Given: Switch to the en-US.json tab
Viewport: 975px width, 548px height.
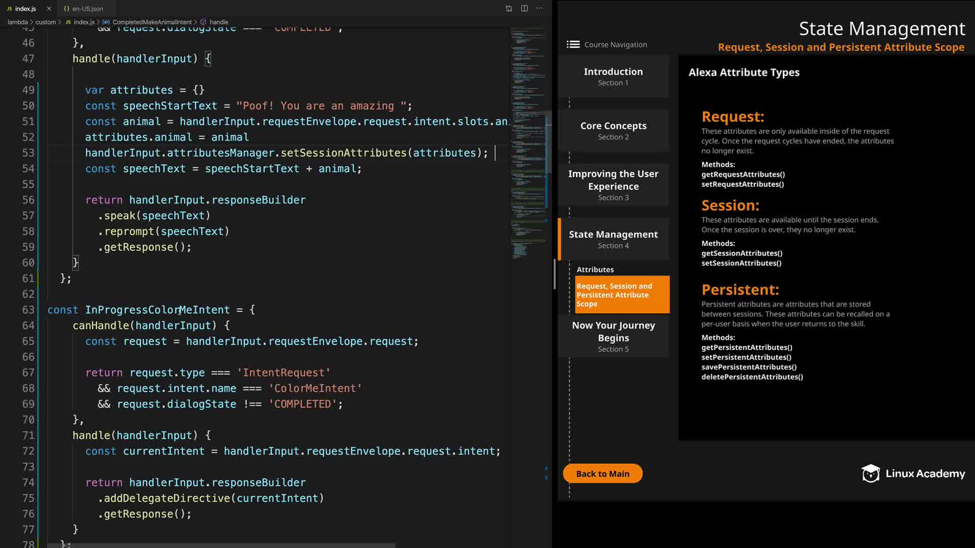Looking at the screenshot, I should click(x=87, y=9).
